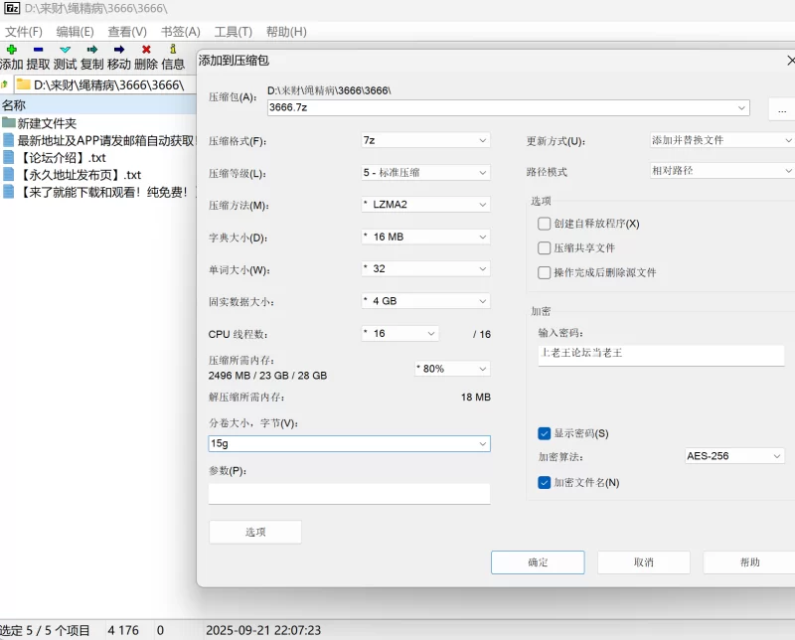The image size is (795, 640).
Task: Click the Move (移动) toolbar icon
Action: tap(118, 49)
